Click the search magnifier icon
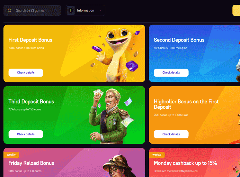Image resolution: width=240 pixels, height=177 pixels. coord(10,10)
